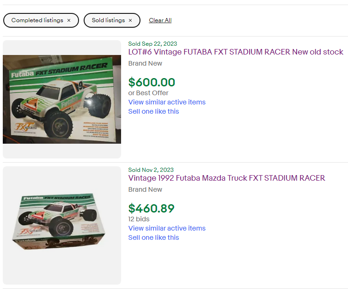Sell one like the 1992 Mazda Truck listing
348x292 pixels.
153,237
